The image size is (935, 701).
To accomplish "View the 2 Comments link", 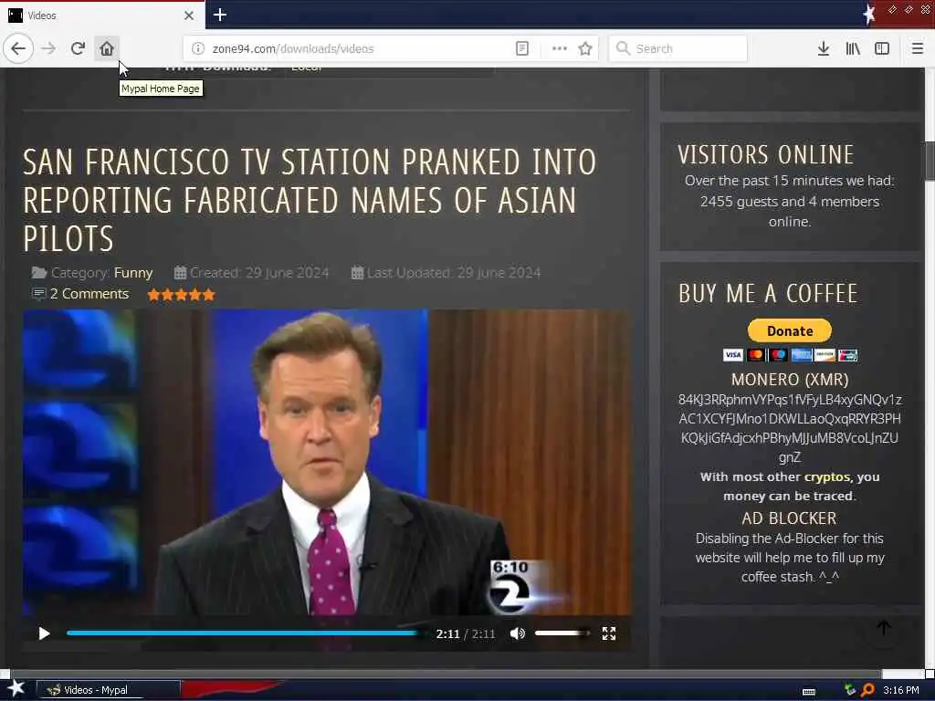I will [x=89, y=294].
